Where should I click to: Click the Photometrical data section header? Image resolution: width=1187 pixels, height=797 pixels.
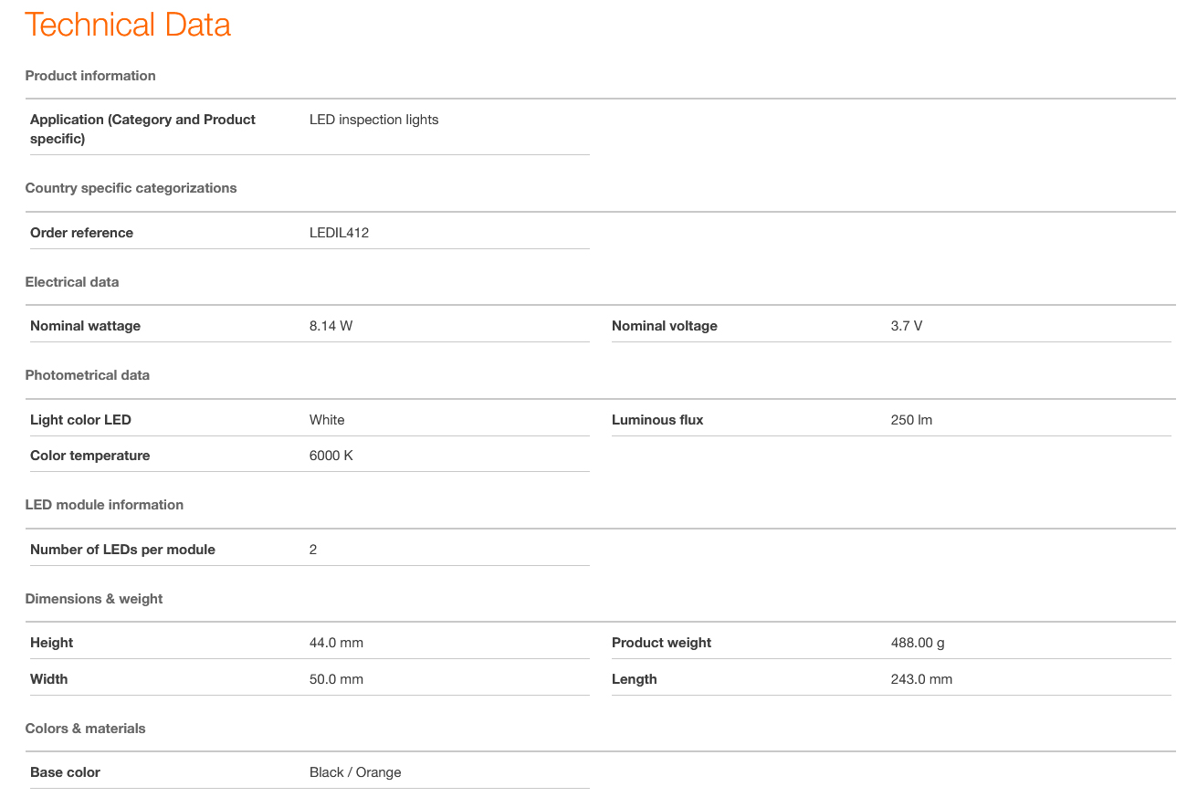(x=88, y=375)
